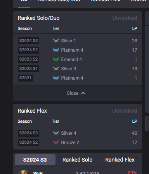This screenshot has width=149, height=174.
Task: Click the Platinum 4 emblem for S2021
Action: coord(56,78)
